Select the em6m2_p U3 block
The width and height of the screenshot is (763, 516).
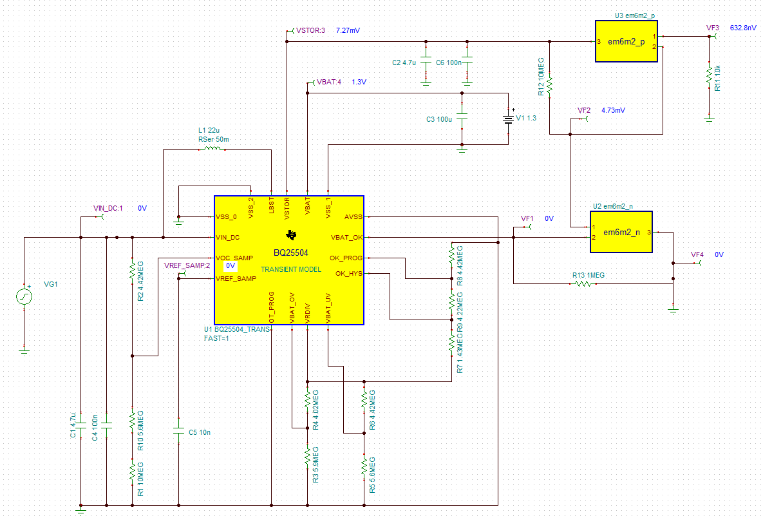(x=626, y=41)
